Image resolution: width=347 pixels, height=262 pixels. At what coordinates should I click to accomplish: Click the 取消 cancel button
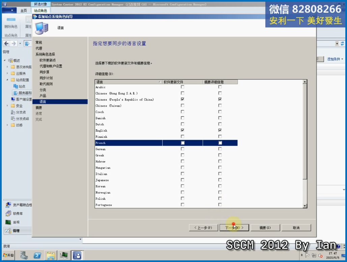[296, 228]
